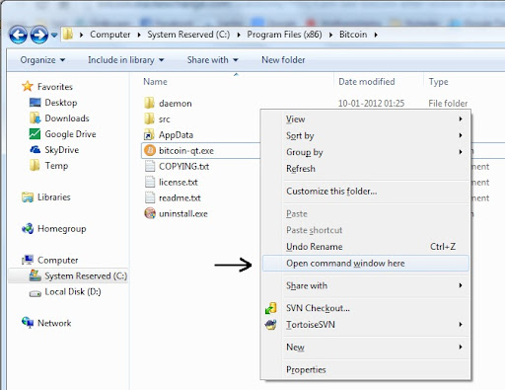This screenshot has height=390, width=505.
Task: Click File folder type text for daemon
Action: coord(448,104)
